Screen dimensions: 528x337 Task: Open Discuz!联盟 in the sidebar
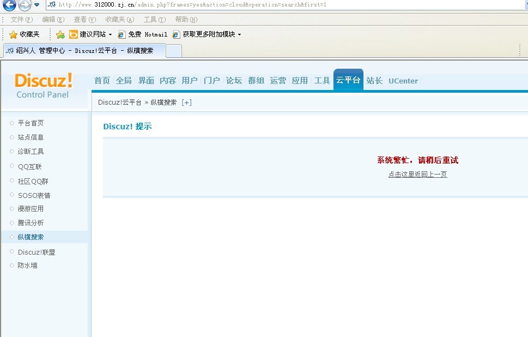tap(37, 252)
